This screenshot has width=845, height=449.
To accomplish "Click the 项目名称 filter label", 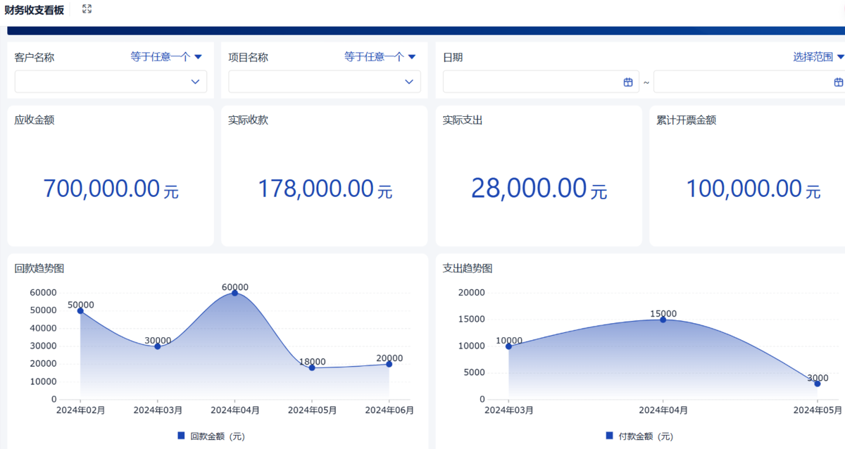I will point(249,58).
